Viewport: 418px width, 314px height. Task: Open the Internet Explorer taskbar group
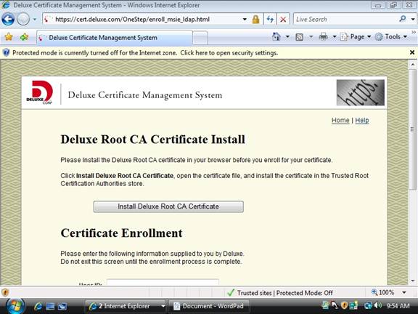(126, 306)
